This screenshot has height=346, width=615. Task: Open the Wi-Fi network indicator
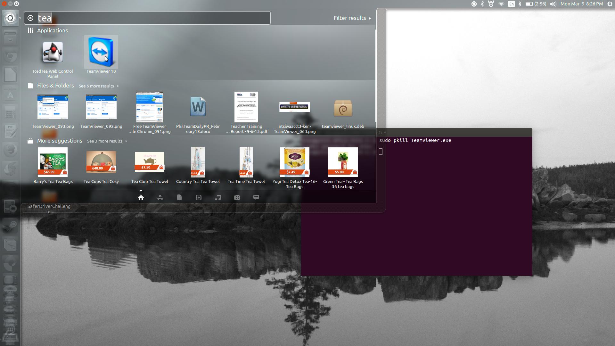click(x=501, y=4)
